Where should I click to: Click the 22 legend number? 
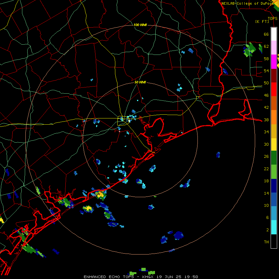(x=266, y=169)
